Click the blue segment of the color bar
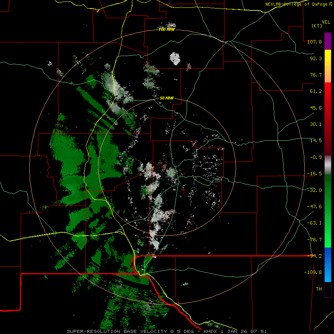Image resolution: width=334 pixels, height=334 pixels. click(x=328, y=265)
